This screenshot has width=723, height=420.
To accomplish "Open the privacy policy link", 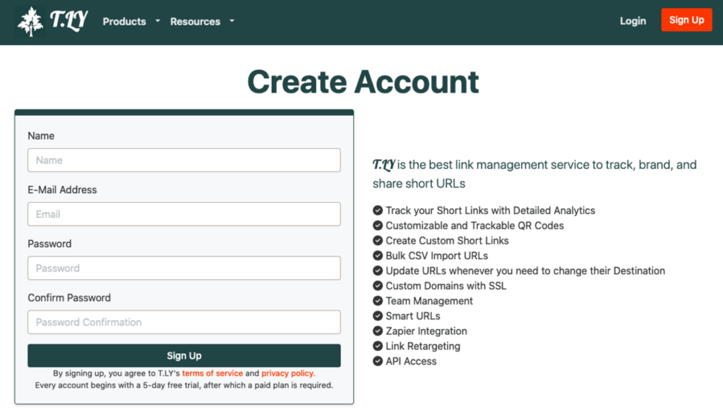I will point(288,373).
